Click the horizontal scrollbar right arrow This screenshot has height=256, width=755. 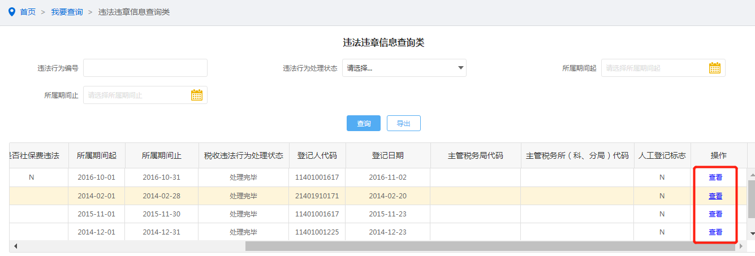(x=741, y=246)
